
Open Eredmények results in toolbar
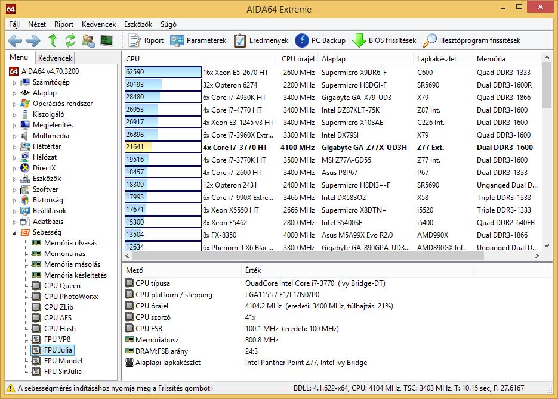click(261, 40)
